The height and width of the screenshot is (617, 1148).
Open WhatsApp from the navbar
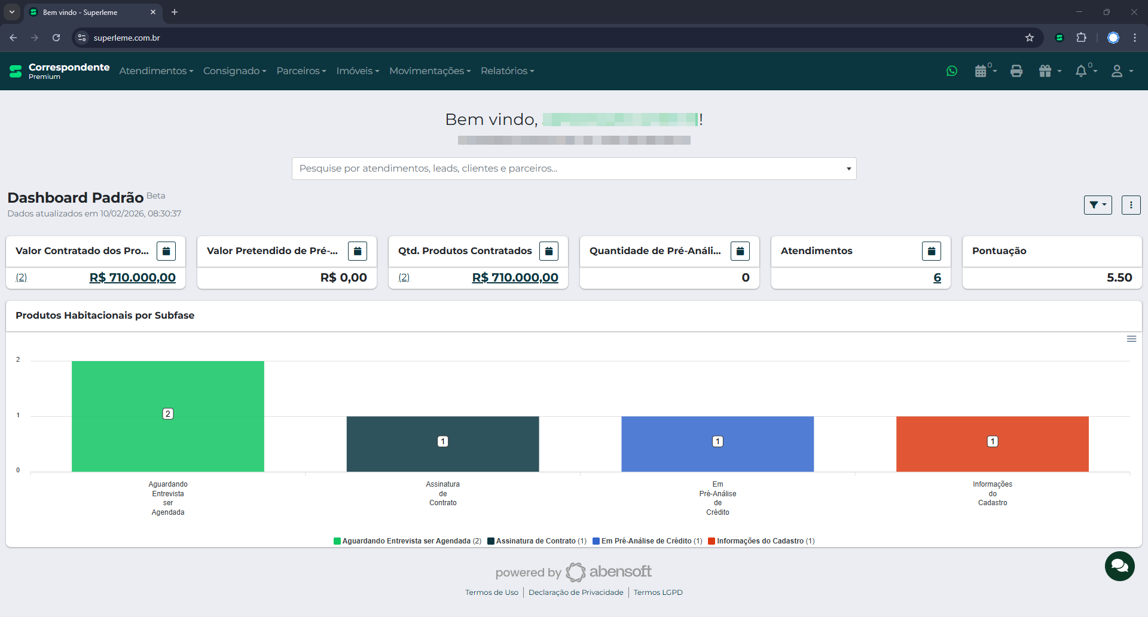952,71
